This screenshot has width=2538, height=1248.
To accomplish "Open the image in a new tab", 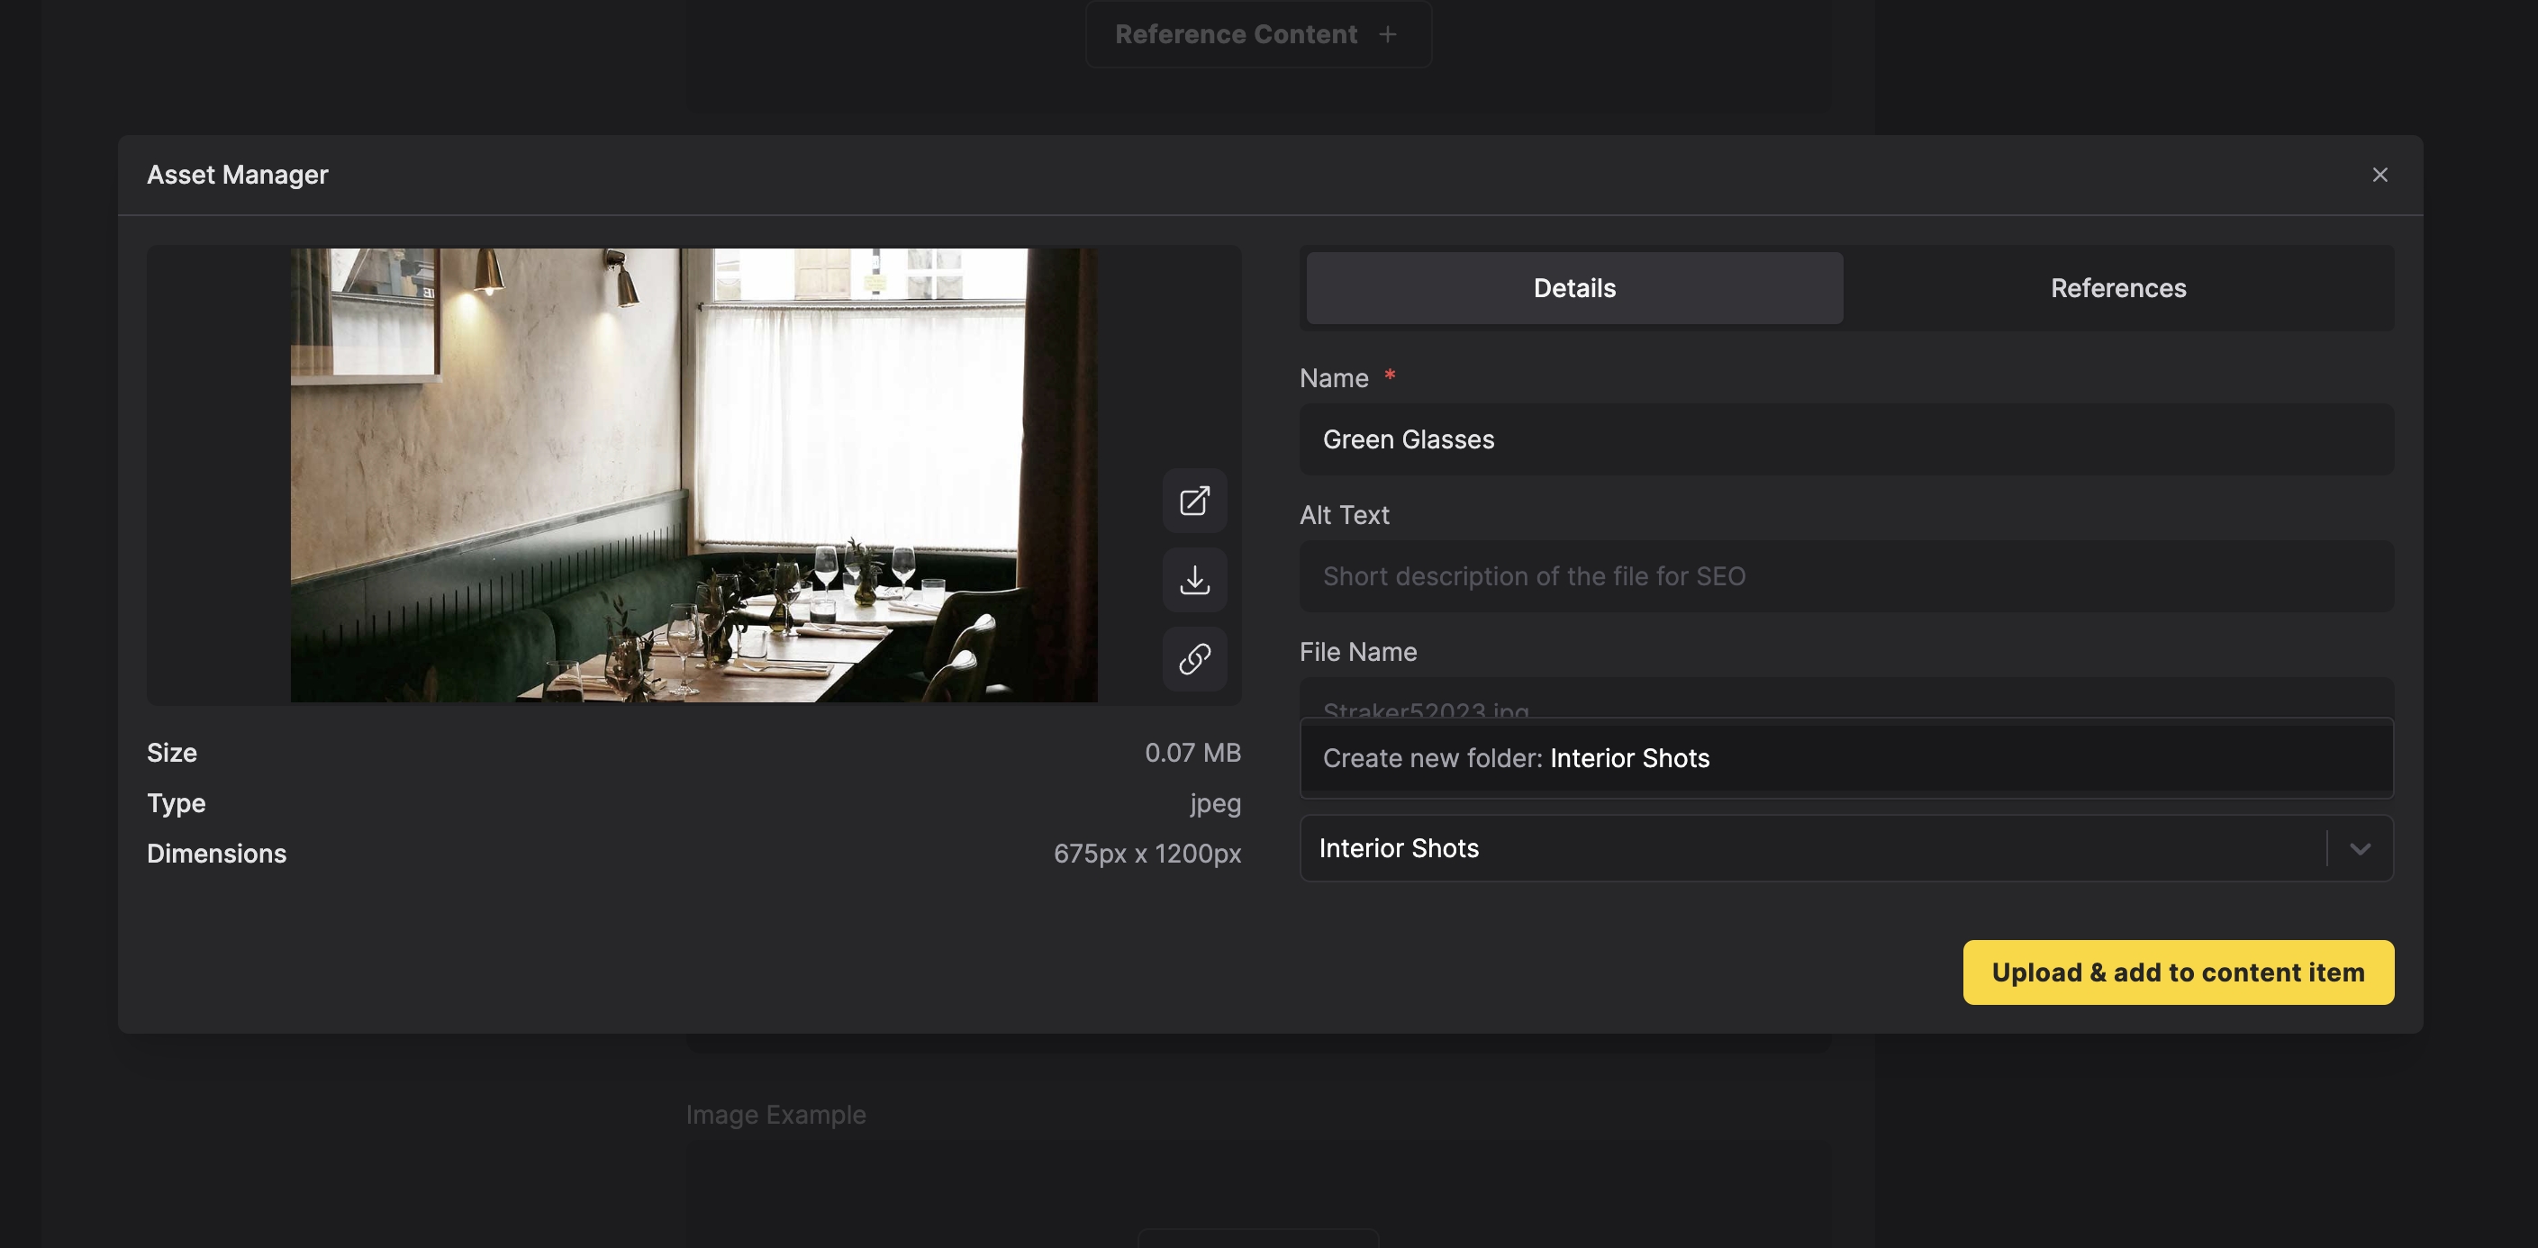I will pos(1194,502).
